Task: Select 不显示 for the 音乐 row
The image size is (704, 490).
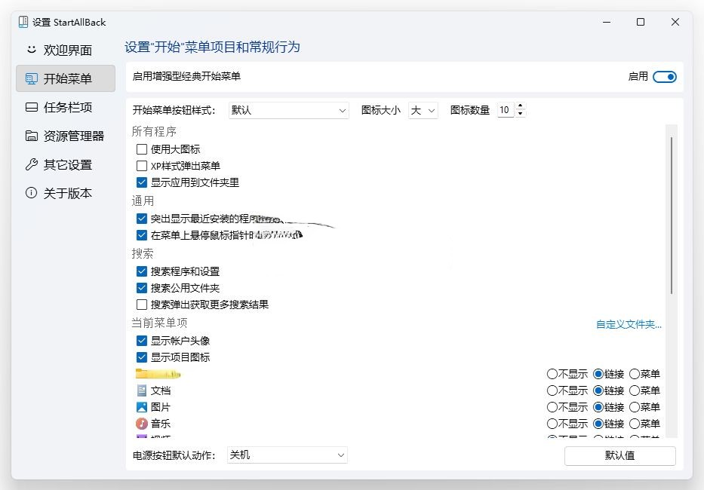Action: click(552, 424)
